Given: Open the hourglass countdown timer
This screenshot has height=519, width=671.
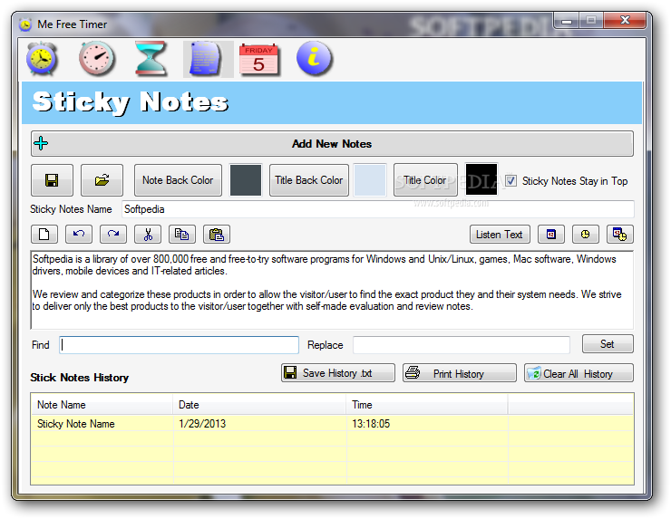Looking at the screenshot, I should click(x=151, y=59).
